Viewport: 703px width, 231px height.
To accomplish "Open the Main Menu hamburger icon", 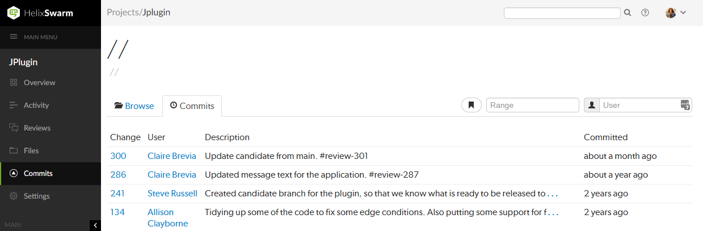I will (14, 37).
